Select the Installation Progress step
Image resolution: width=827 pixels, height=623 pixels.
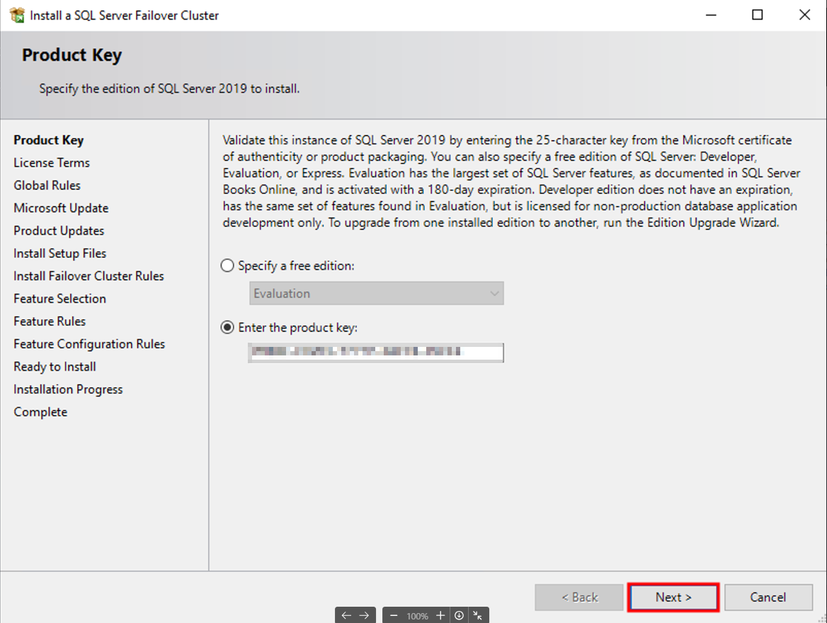68,389
